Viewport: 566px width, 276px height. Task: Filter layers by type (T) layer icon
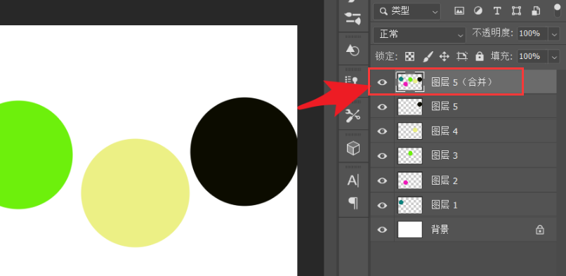497,11
